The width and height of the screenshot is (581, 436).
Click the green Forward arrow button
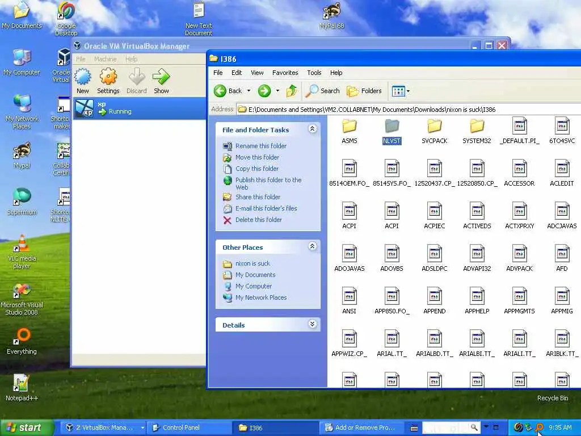[x=264, y=91]
